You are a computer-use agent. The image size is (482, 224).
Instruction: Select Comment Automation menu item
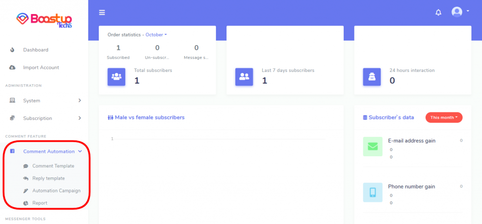tap(49, 151)
